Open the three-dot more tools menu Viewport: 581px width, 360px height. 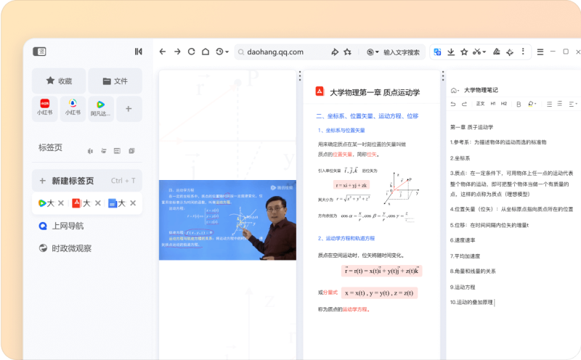pos(523,52)
